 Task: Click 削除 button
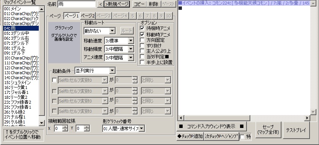pyautogui.click(x=153, y=4)
